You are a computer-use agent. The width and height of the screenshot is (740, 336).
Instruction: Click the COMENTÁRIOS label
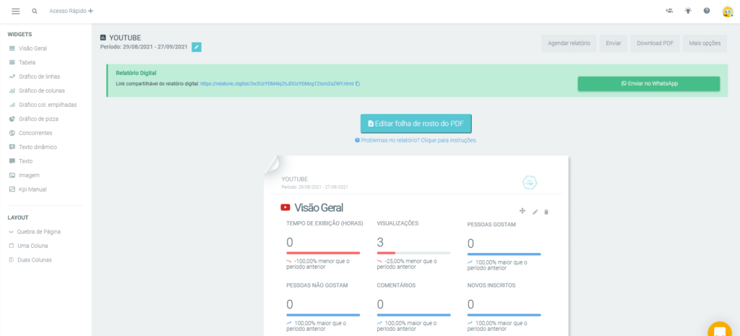pos(397,285)
